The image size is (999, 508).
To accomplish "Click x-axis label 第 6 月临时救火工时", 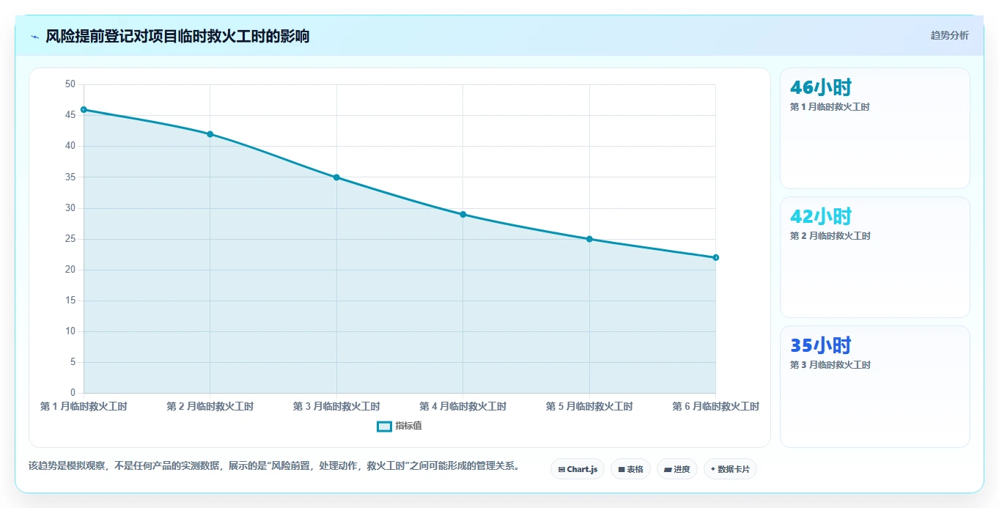I will 715,406.
